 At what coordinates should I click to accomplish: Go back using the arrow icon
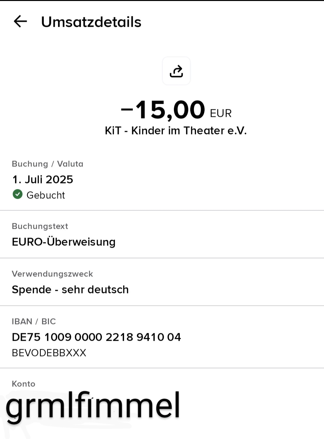tap(20, 22)
